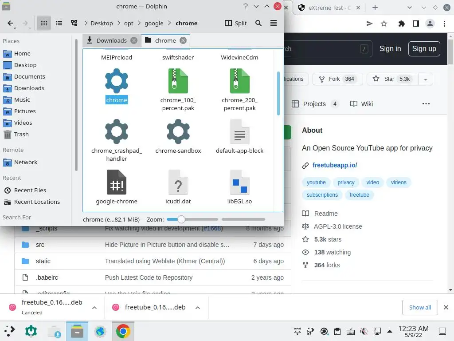This screenshot has width=454, height=341.
Task: Go forward in Dolphin navigation
Action: pyautogui.click(x=25, y=23)
